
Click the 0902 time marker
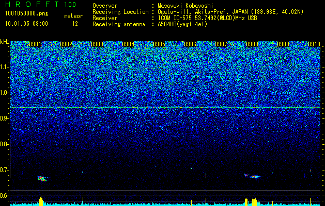[66, 44]
